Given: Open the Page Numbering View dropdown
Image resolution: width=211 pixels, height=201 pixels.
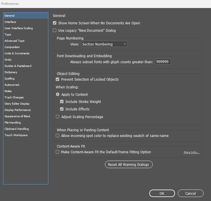Looking at the screenshot, I should pyautogui.click(x=104, y=44).
